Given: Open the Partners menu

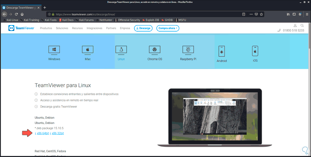Looking at the screenshot, I should 111,28.
